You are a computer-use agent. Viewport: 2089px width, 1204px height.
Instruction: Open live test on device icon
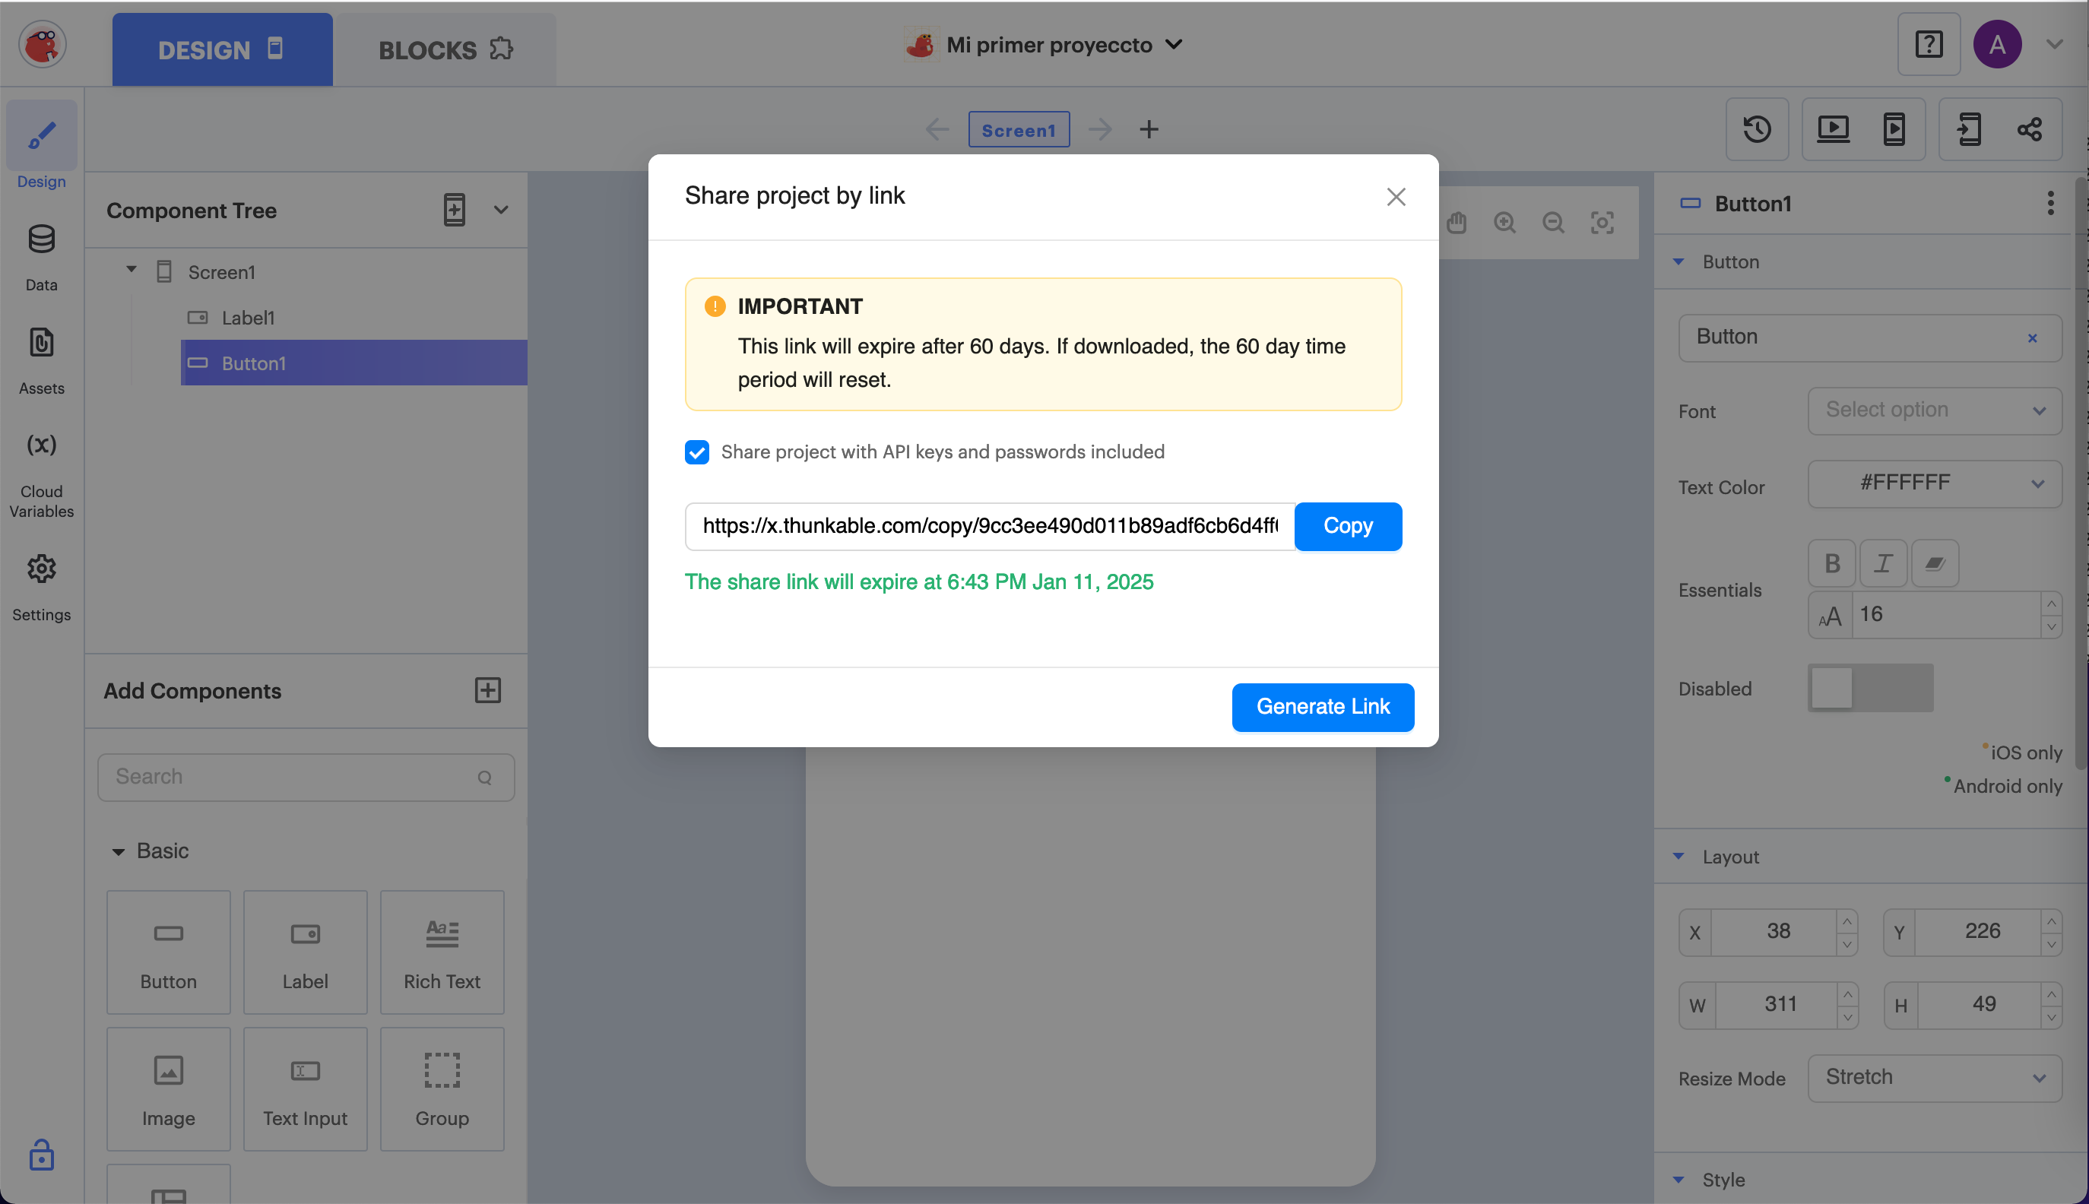(1894, 129)
